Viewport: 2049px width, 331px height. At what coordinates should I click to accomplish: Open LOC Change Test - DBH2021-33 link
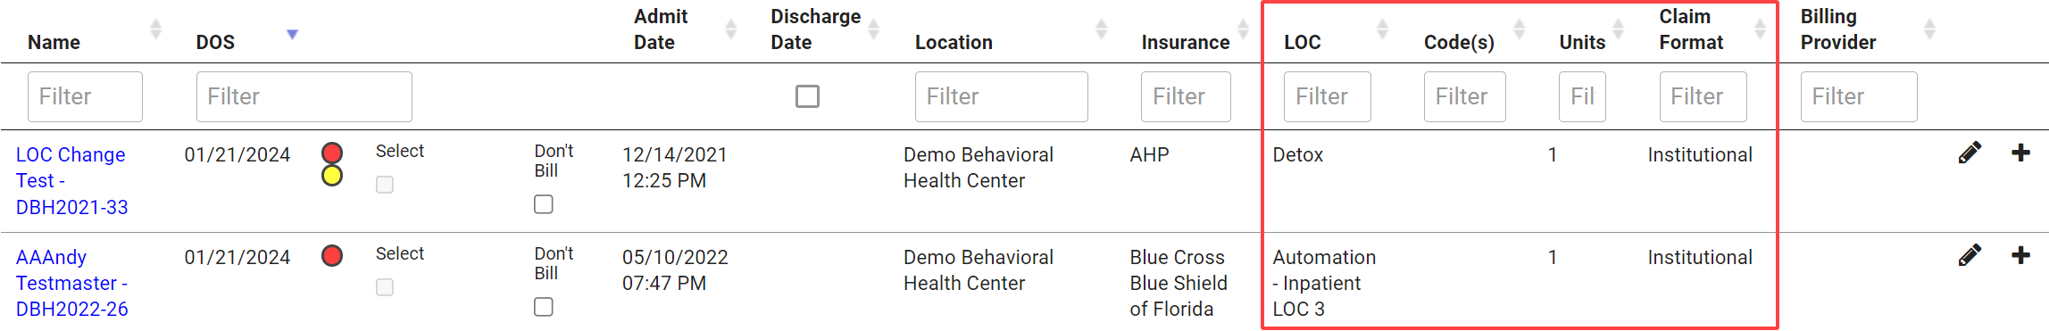click(x=72, y=180)
